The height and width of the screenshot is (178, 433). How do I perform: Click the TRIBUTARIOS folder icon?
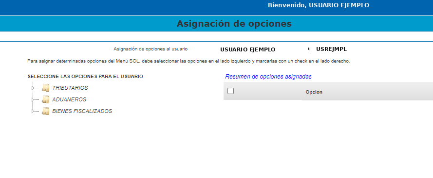(x=46, y=88)
